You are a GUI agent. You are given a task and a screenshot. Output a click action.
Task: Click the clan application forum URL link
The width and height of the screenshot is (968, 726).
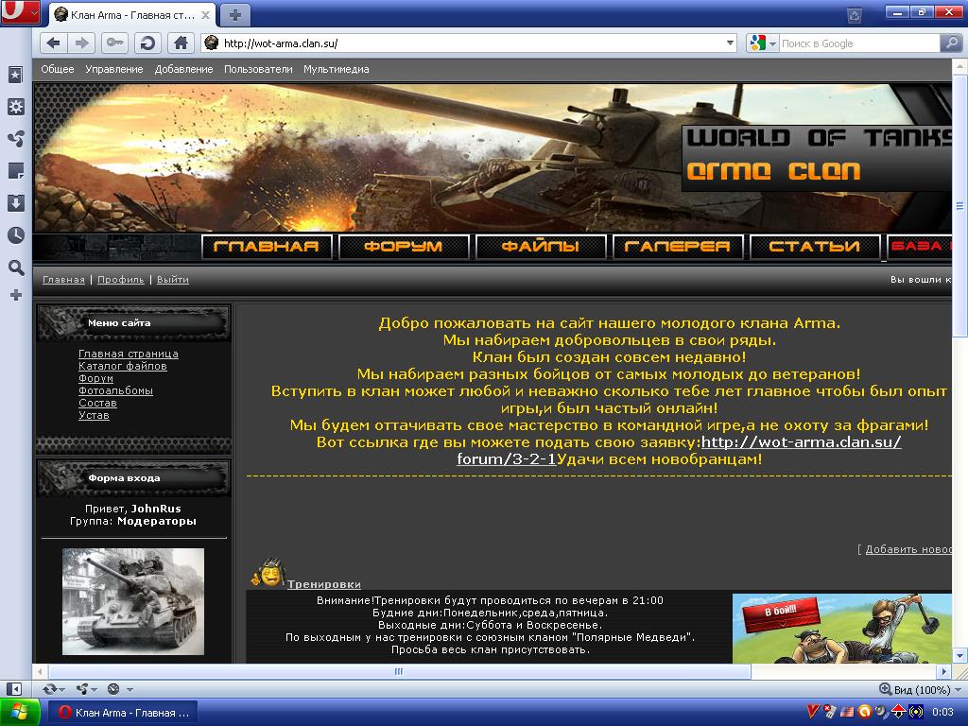[x=802, y=442]
